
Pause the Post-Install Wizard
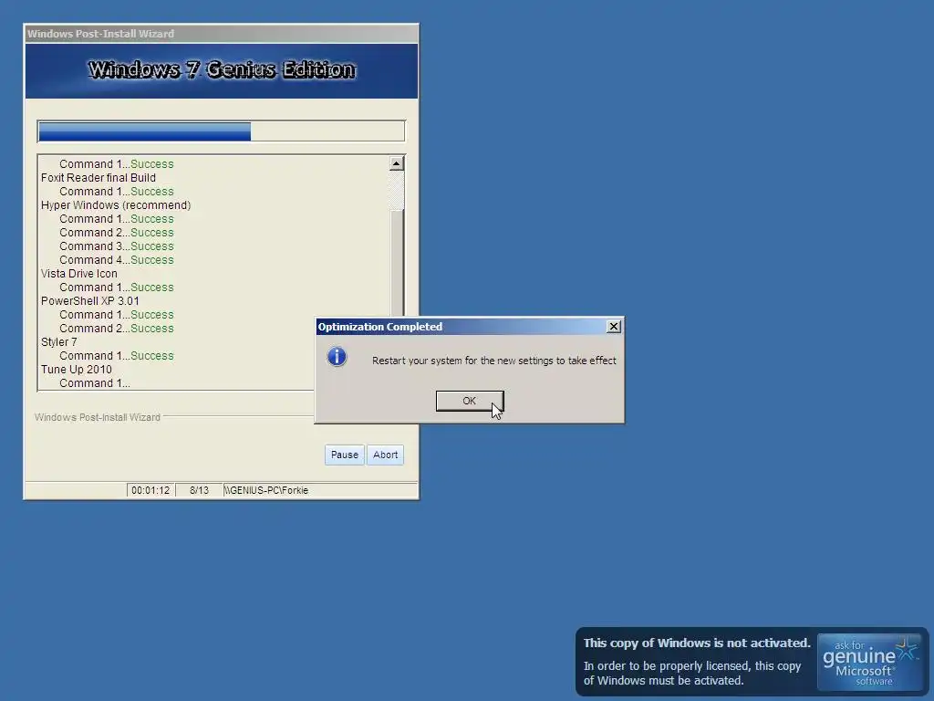click(344, 455)
